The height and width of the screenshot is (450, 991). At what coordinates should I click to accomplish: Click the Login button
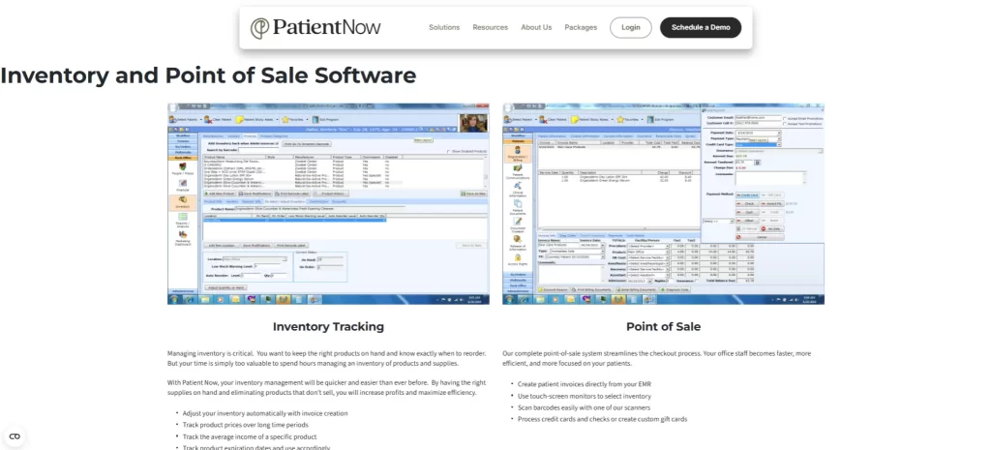pyautogui.click(x=630, y=28)
